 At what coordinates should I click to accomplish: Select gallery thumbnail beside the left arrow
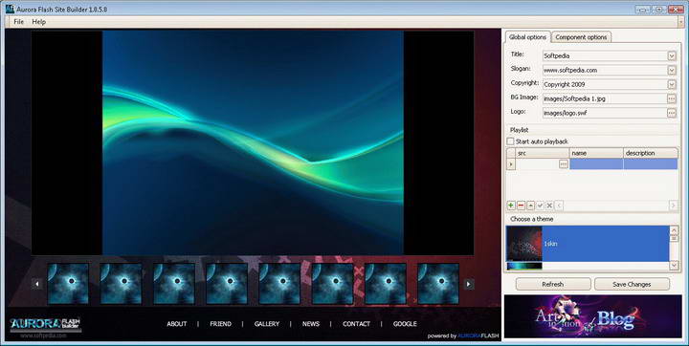coord(68,284)
